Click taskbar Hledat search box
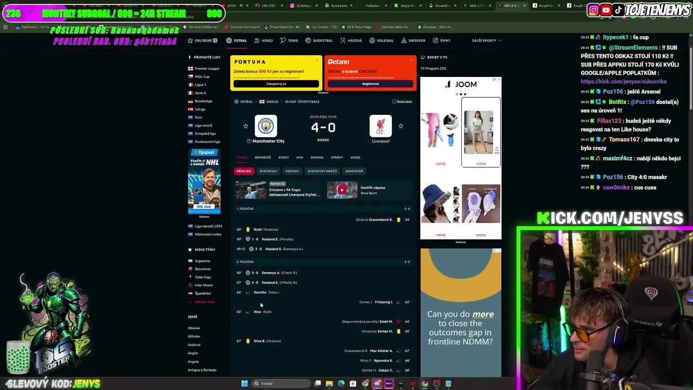Screen dimensions: 693x390 (282, 383)
